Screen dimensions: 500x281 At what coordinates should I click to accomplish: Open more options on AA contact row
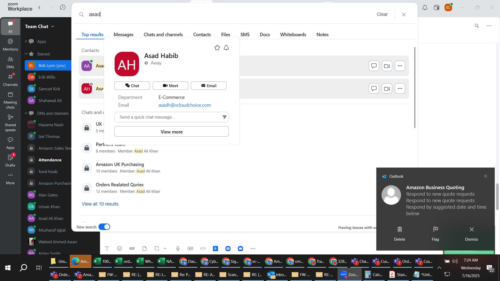[400, 66]
